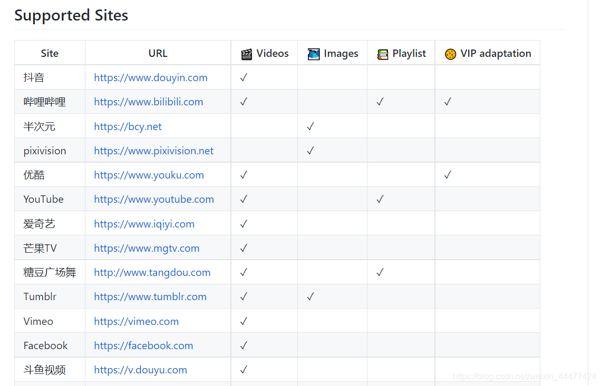
Task: Follow the bcy.net link
Action: pyautogui.click(x=128, y=126)
